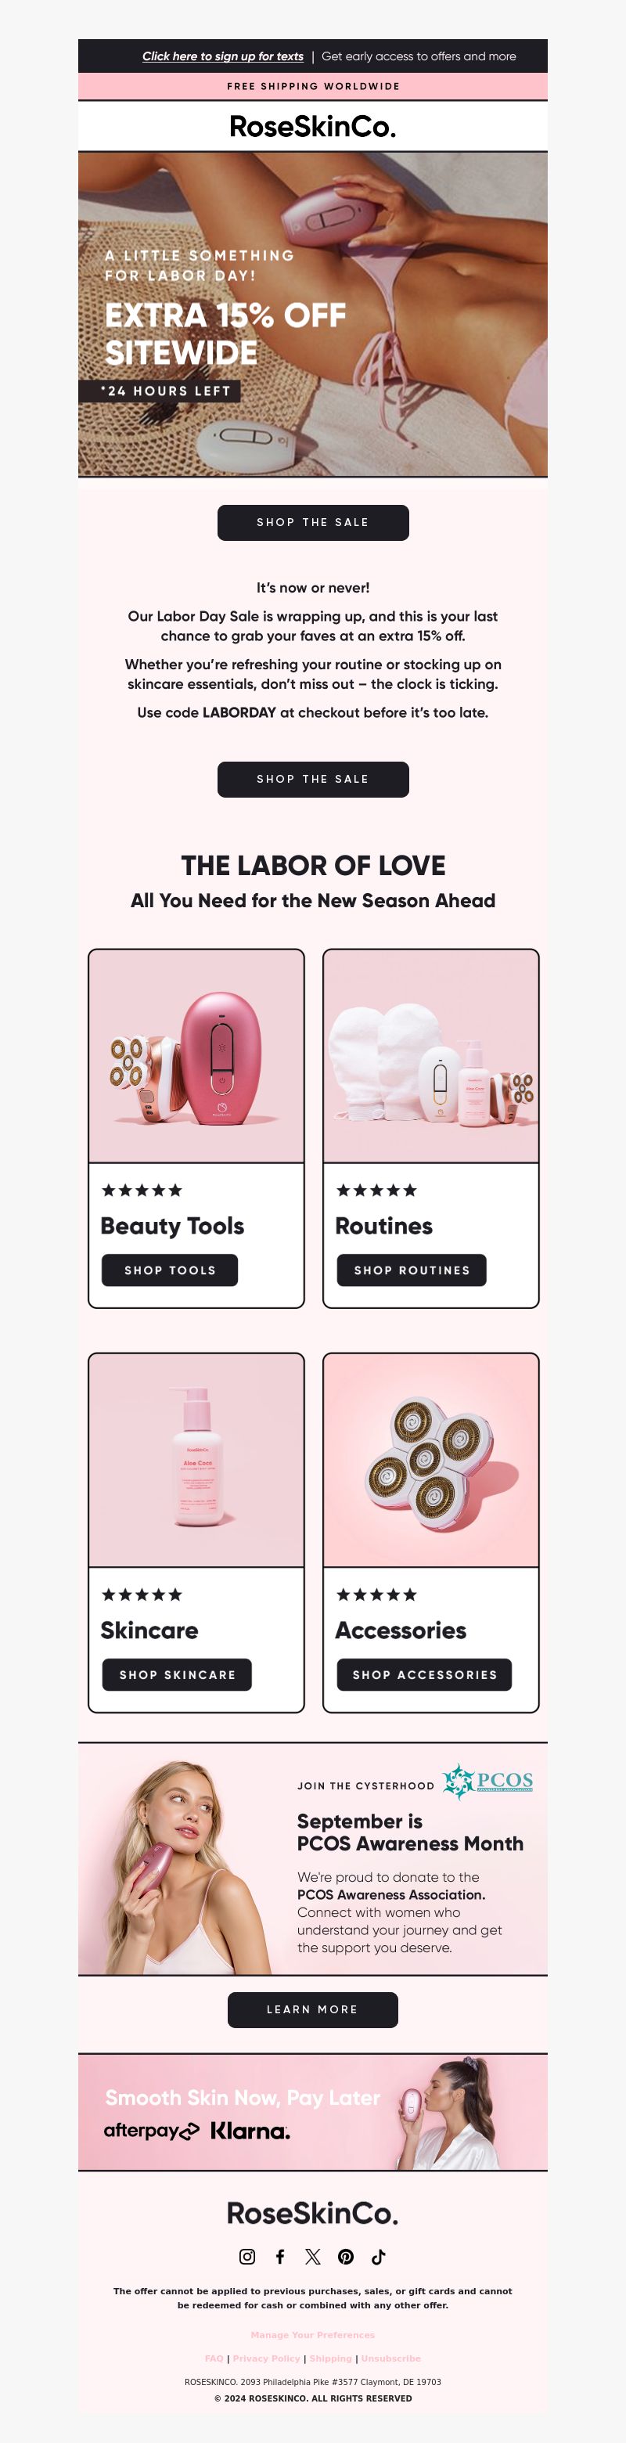Viewport: 626px width, 2443px height.
Task: Click the Afterpay Klarna pay later banner
Action: tap(313, 2113)
